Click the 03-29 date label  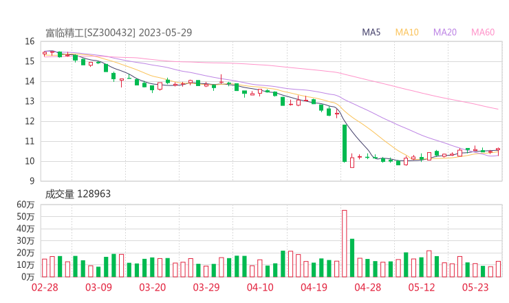[206, 287]
